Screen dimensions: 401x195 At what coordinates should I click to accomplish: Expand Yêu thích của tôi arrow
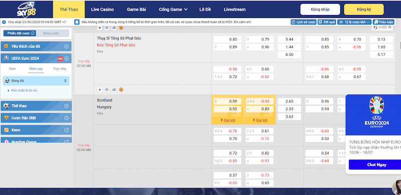[x=67, y=46]
